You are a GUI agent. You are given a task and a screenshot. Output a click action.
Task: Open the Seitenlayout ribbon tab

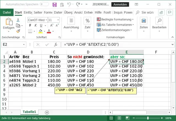pos(38,12)
